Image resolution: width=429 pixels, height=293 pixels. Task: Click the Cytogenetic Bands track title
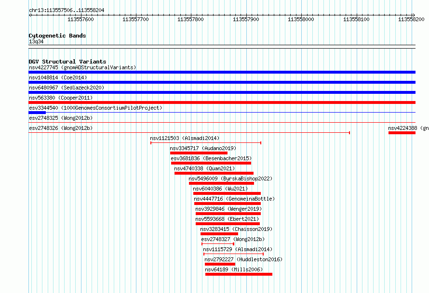pyautogui.click(x=57, y=36)
